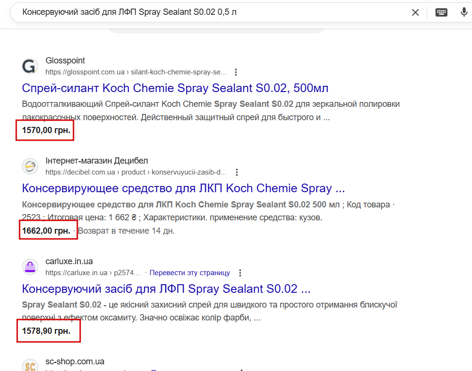Click the 1570,00 грн. price

46,130
